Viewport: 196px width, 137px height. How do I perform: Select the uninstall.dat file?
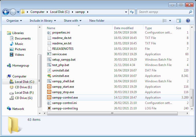(x=61, y=70)
